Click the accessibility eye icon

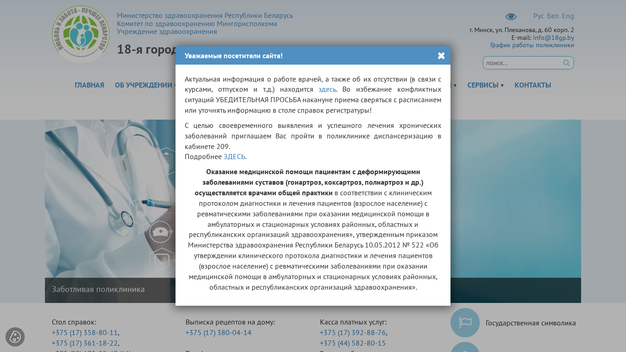(x=511, y=16)
